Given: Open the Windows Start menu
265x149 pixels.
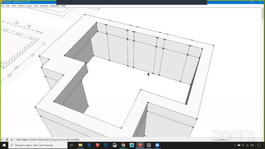Looking at the screenshot, I should coord(4,145).
